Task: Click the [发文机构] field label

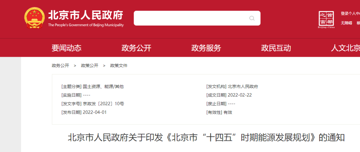Action: tap(217, 87)
